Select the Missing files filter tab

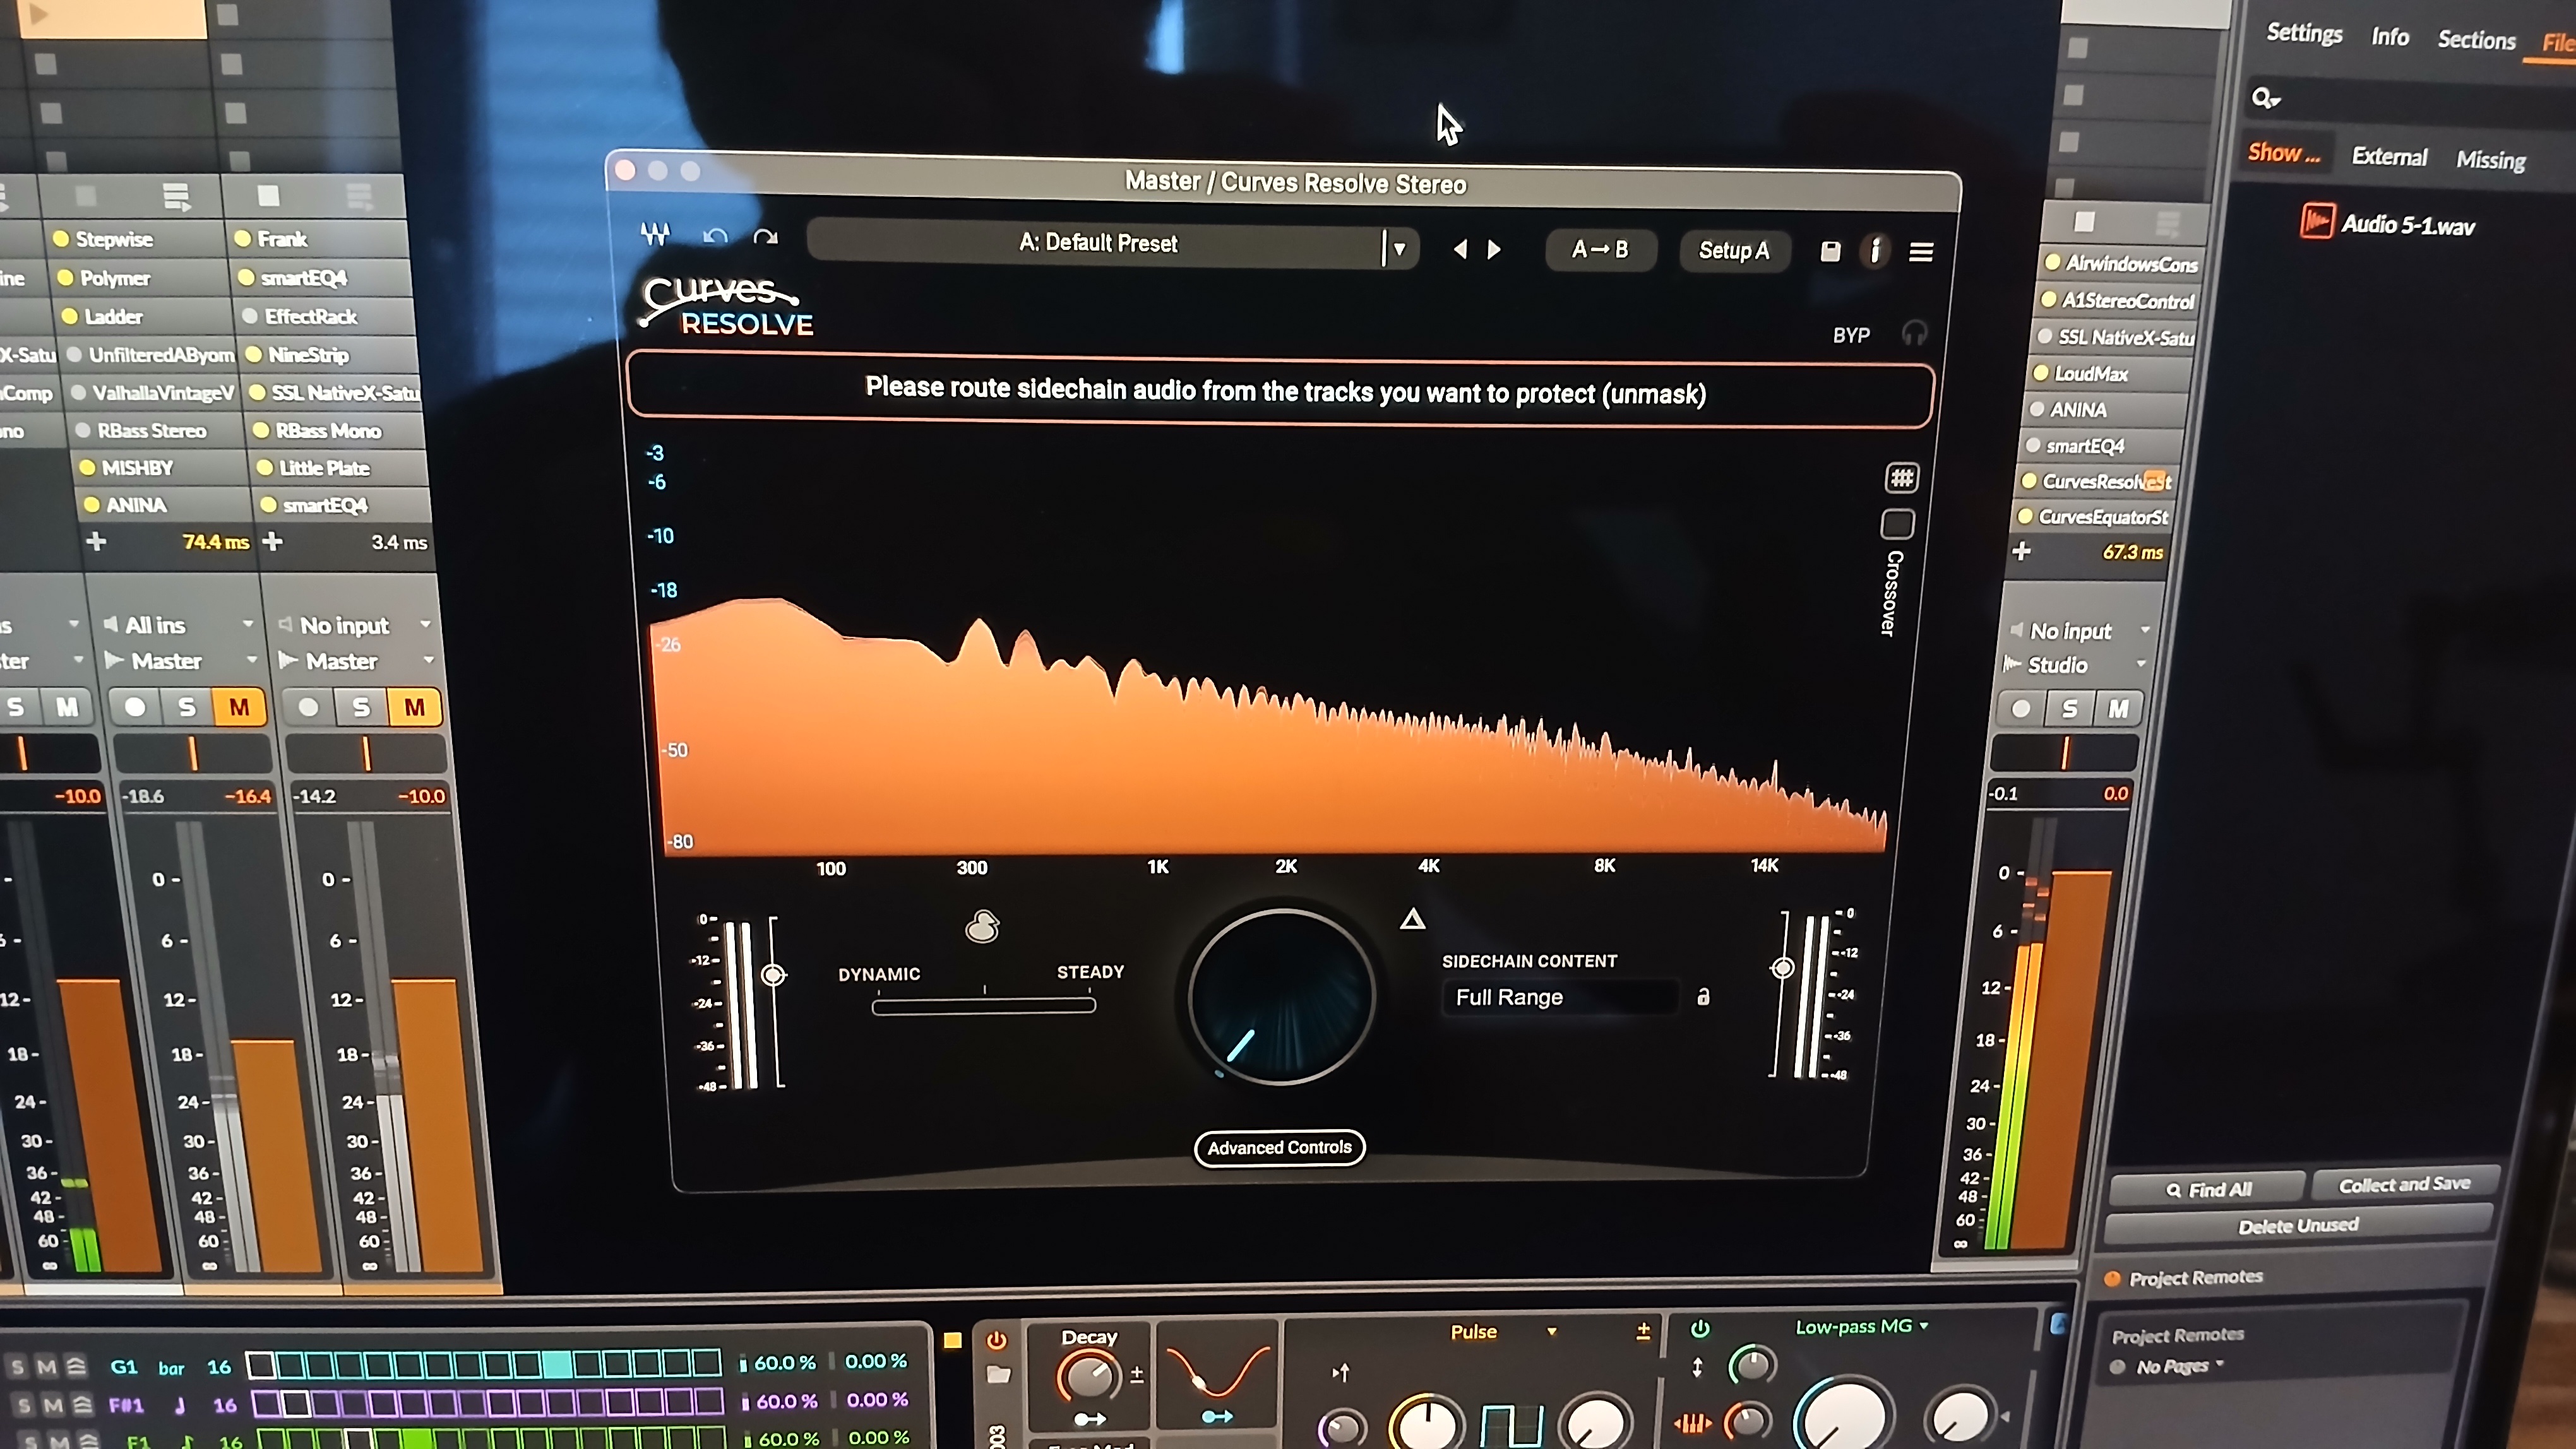[x=2490, y=160]
